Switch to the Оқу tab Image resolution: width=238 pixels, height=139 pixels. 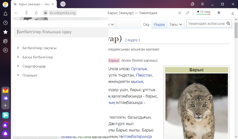(146, 24)
